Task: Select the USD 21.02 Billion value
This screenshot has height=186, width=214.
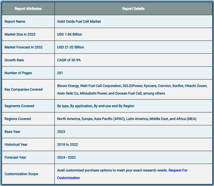Action: pyautogui.click(x=71, y=47)
